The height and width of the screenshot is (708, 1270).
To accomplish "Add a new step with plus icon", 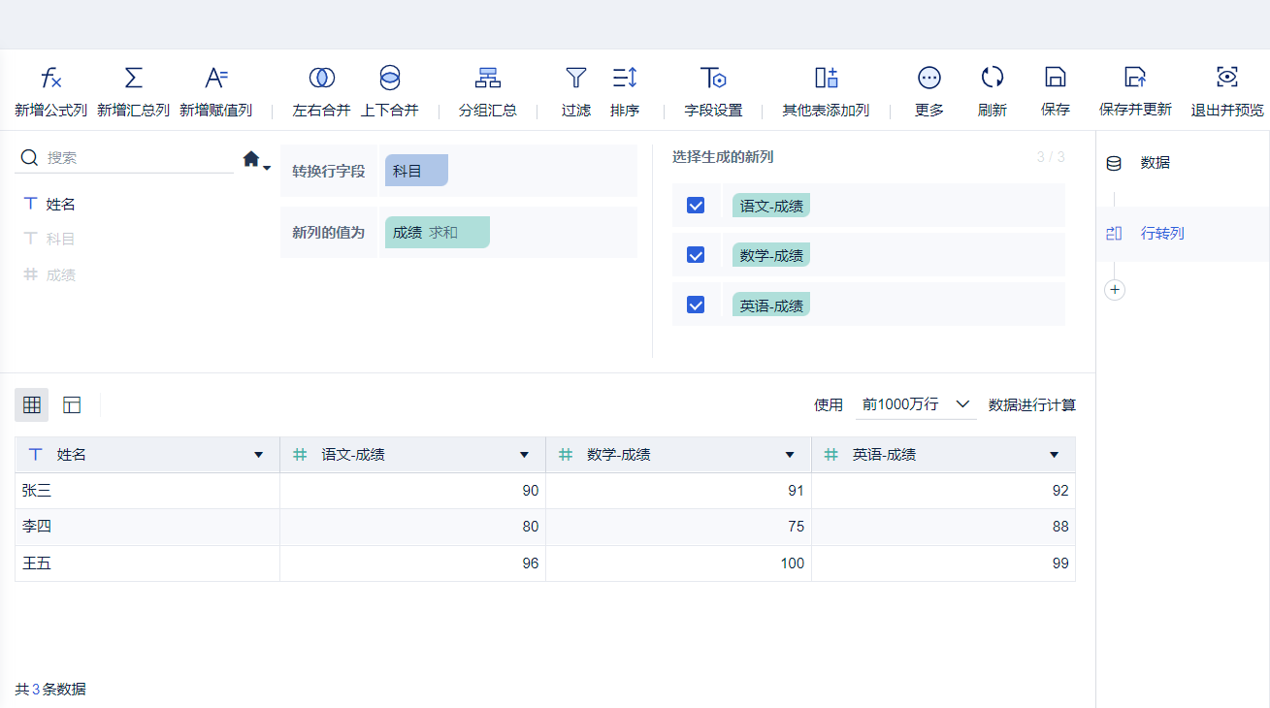I will (x=1115, y=289).
